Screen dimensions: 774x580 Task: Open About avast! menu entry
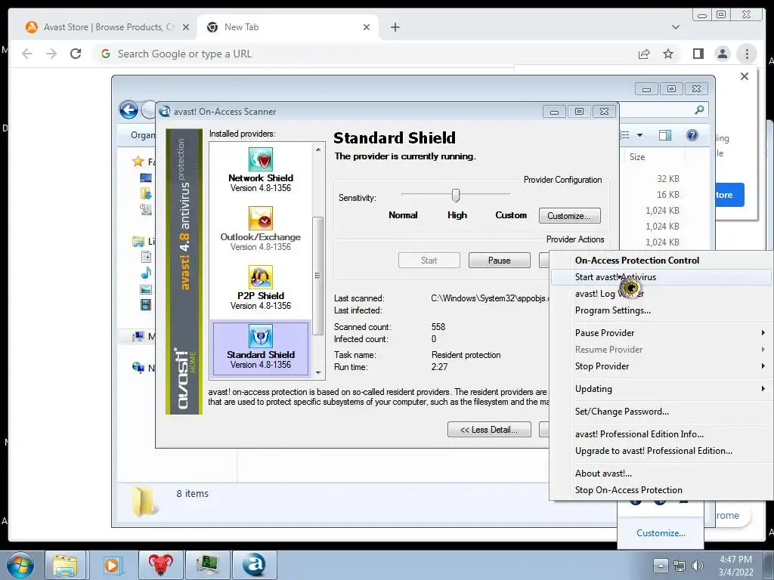tap(661, 474)
